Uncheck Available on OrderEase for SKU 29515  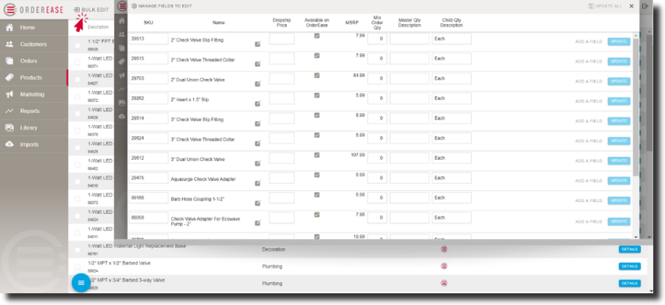coord(317,55)
